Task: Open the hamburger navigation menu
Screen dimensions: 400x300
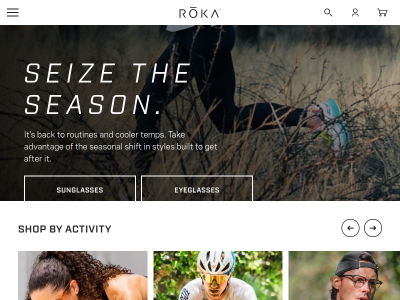Action: 13,12
